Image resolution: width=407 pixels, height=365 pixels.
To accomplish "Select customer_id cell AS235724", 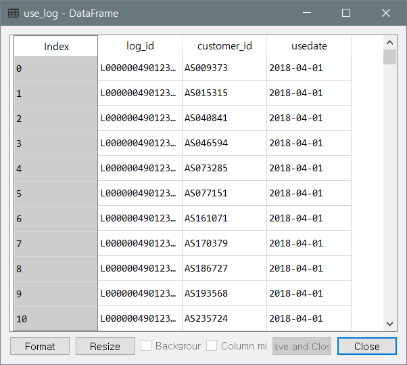I will coord(224,318).
